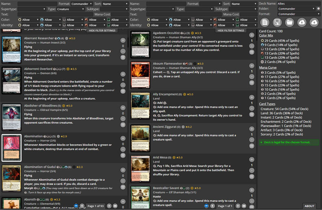Screen dimensions: 322x210
Task: Click the new deck document icon
Action: tap(265, 22)
